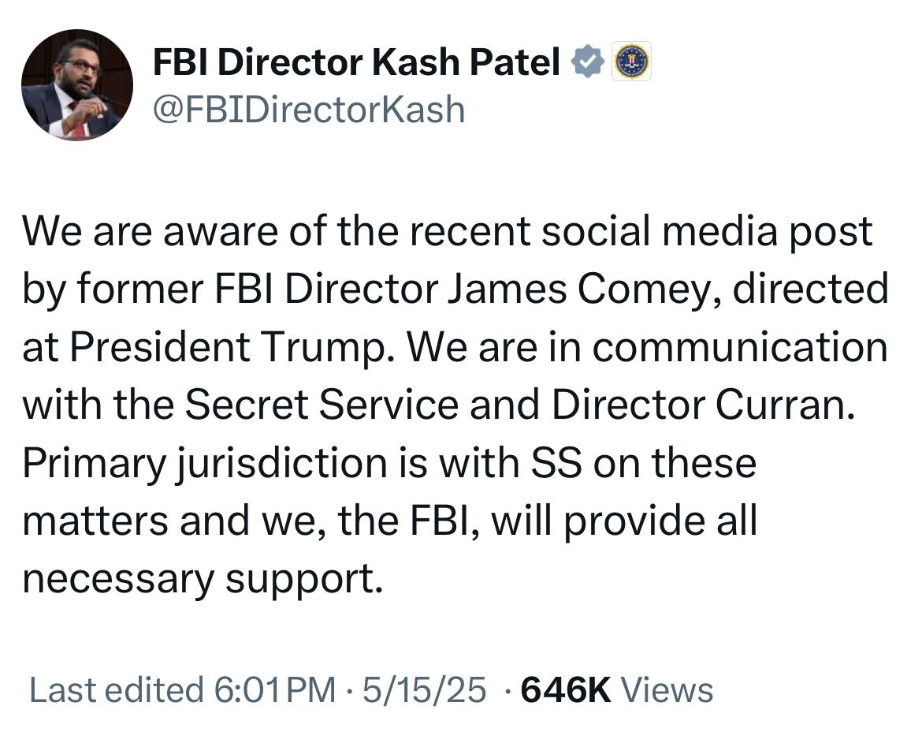Click the blue verified checkmark badge

click(x=588, y=62)
